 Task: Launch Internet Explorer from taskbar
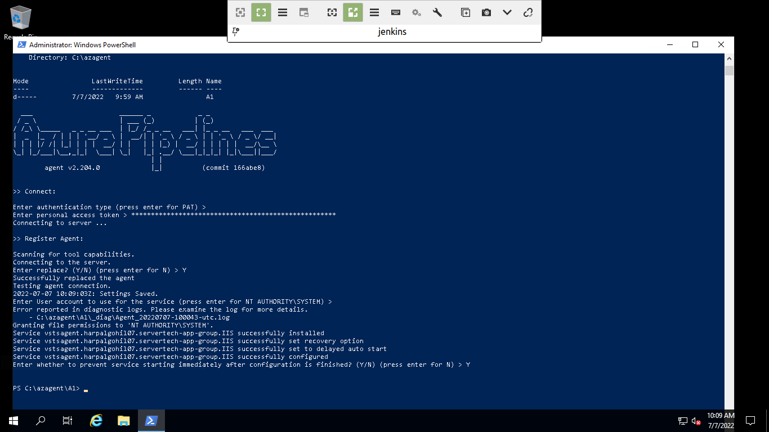tap(97, 421)
